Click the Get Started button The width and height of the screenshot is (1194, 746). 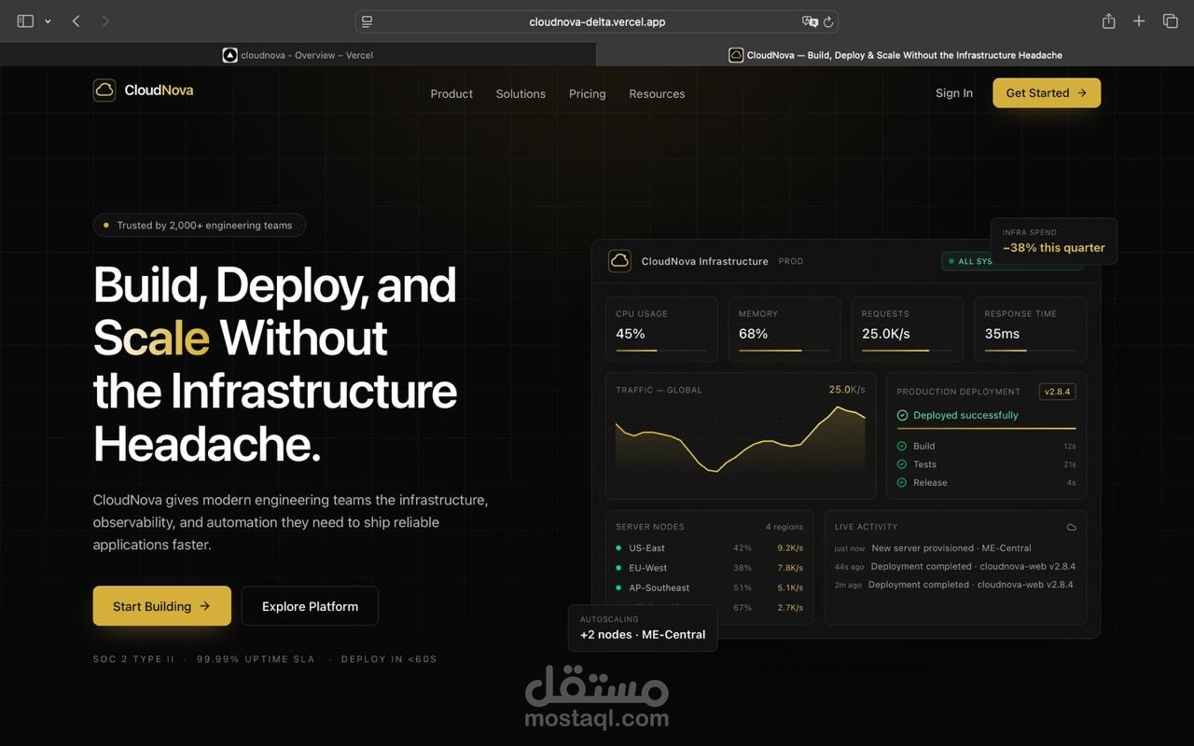coord(1047,92)
